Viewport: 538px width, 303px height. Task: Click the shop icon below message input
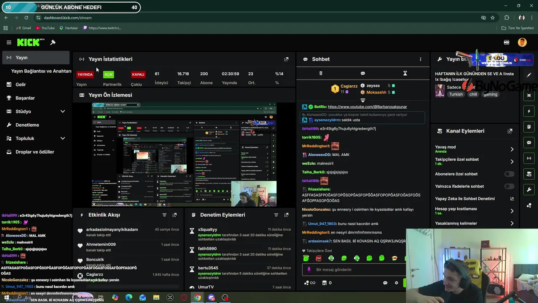324,283
